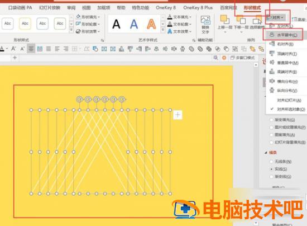Open the 帮助 (Help) tab

[x=121, y=8]
